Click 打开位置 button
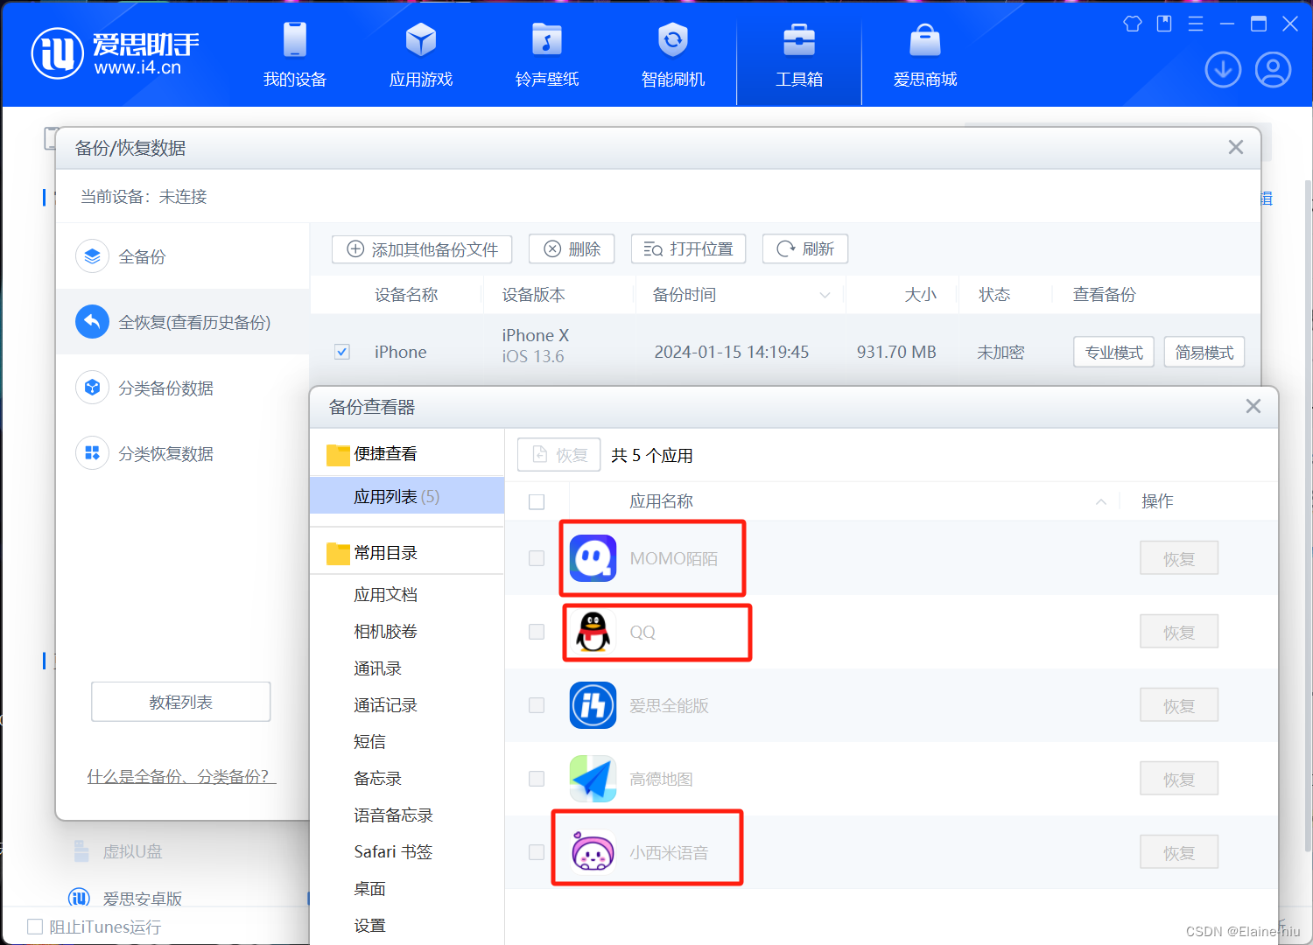The width and height of the screenshot is (1313, 945). tap(688, 249)
